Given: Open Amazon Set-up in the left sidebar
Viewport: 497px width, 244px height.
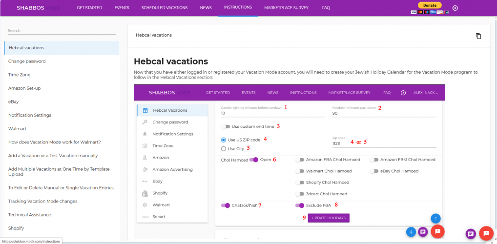Looking at the screenshot, I should (x=24, y=88).
